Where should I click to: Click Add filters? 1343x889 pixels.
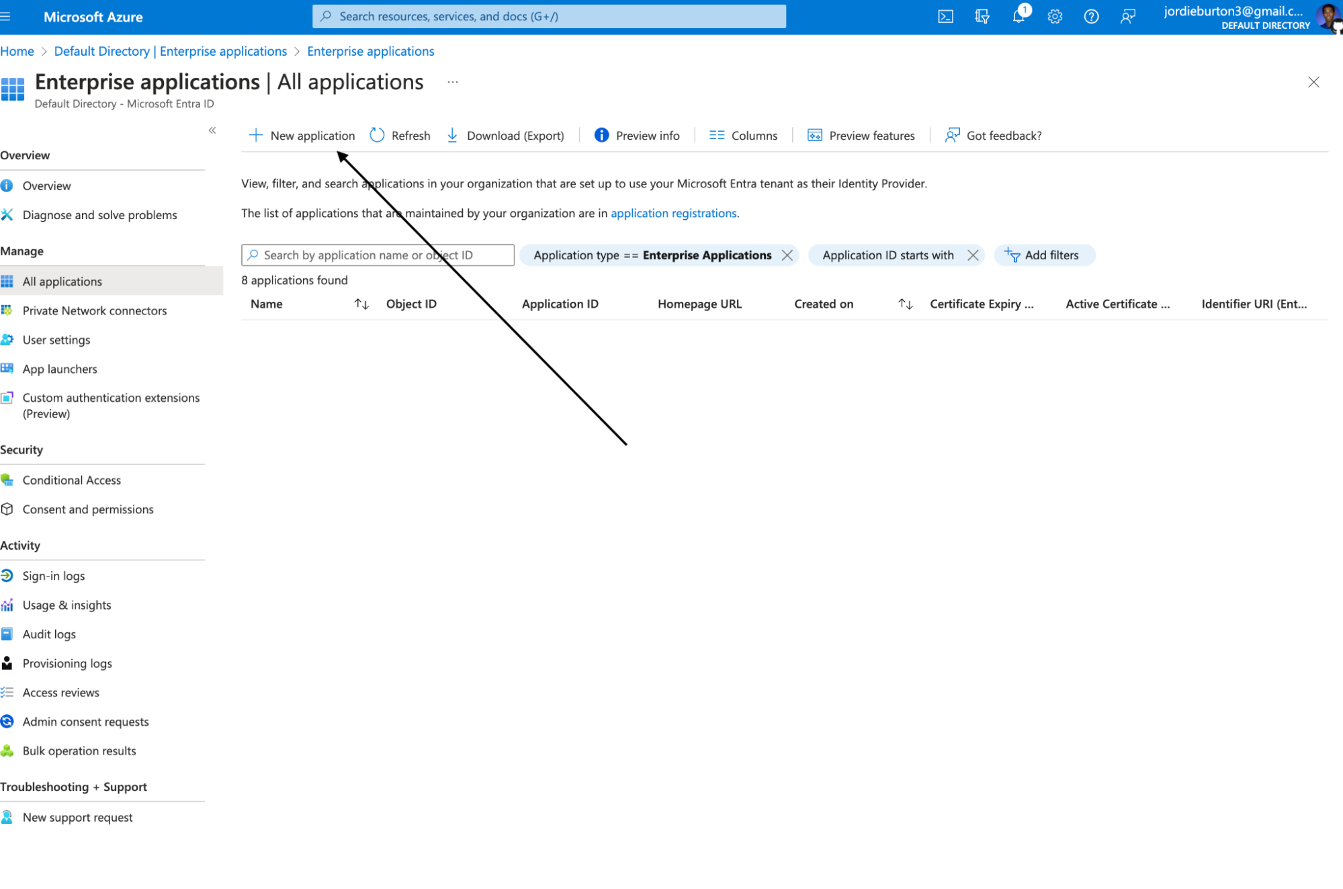[1044, 255]
